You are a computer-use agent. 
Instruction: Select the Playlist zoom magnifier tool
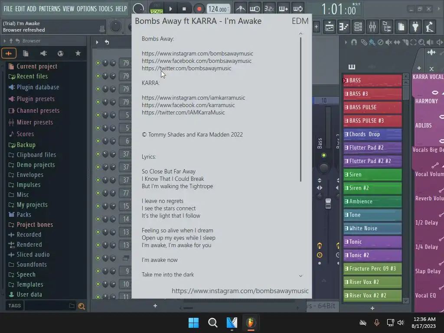[x=421, y=42]
